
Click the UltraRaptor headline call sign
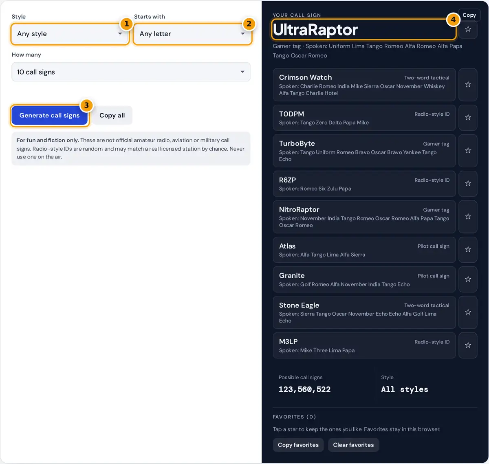(315, 30)
